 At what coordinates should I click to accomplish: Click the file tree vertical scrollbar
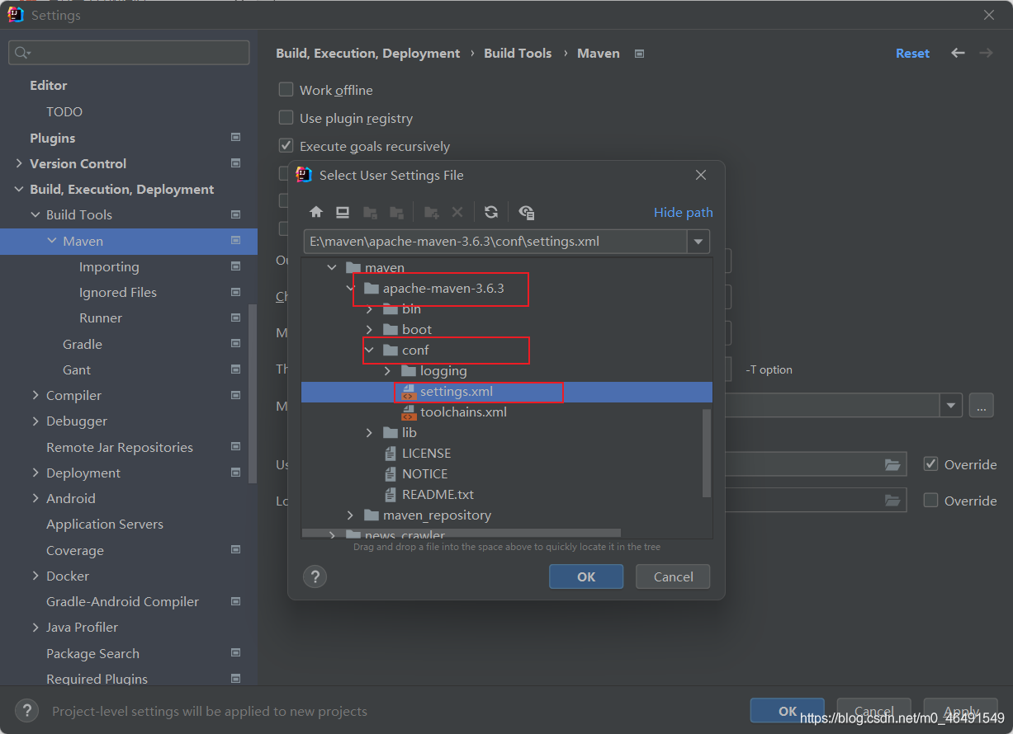[x=707, y=454]
